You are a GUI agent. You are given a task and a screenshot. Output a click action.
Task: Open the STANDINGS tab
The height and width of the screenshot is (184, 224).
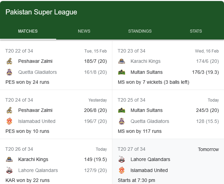pos(140,31)
